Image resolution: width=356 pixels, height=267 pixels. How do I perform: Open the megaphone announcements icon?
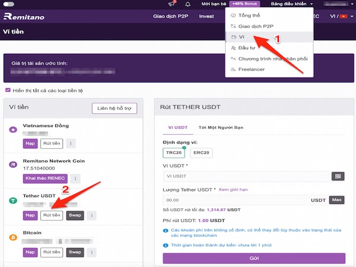172,4
